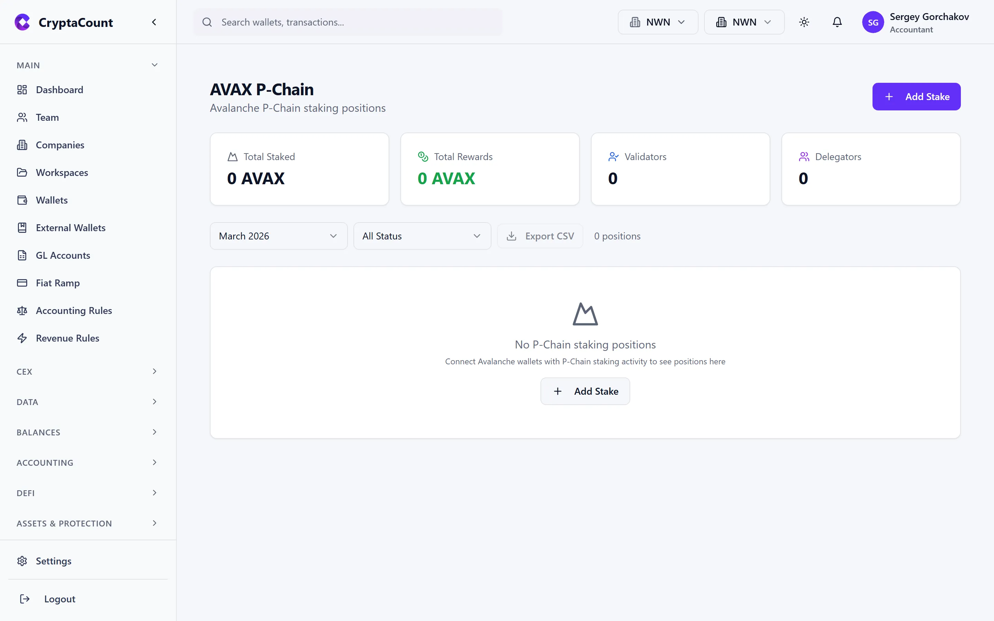
Task: Click the SG user avatar
Action: pyautogui.click(x=873, y=22)
